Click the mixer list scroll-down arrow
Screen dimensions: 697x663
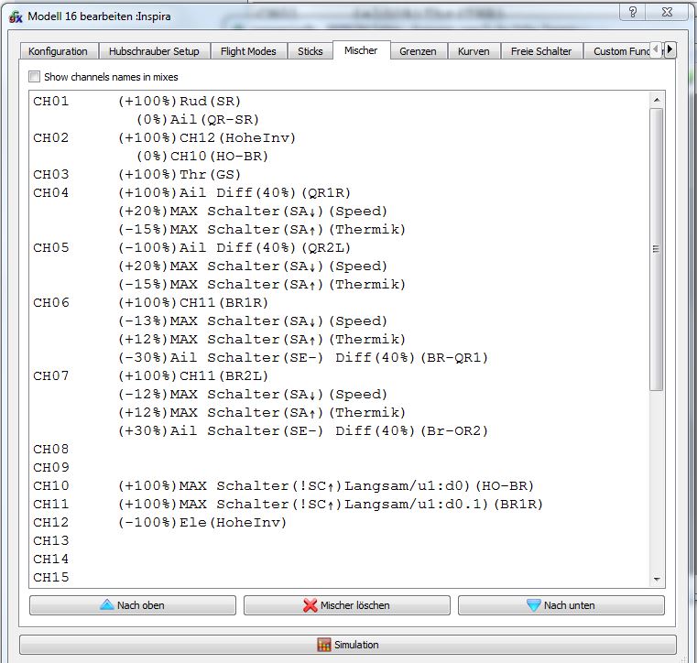click(656, 580)
